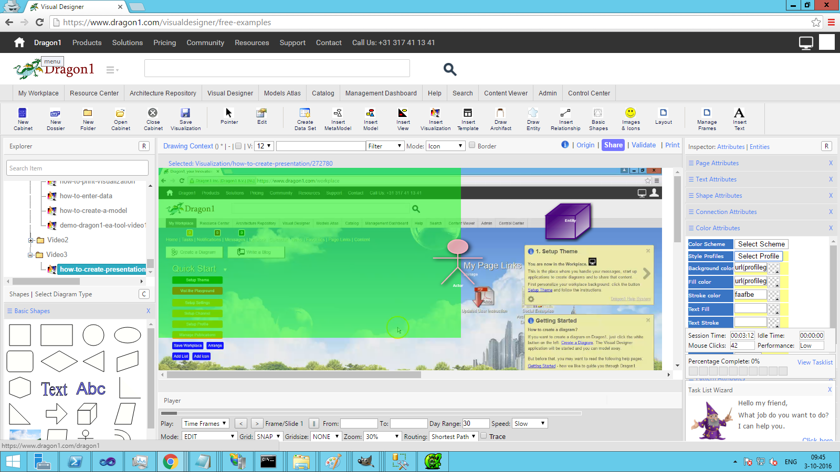Open the Routing Shortest Path dropdown
This screenshot has height=472, width=840.
(454, 436)
